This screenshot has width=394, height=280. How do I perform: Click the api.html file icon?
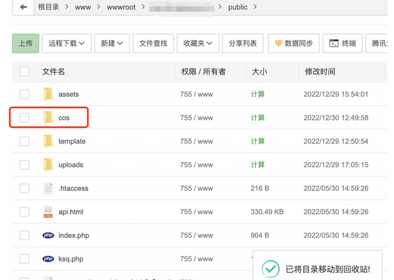tap(48, 212)
